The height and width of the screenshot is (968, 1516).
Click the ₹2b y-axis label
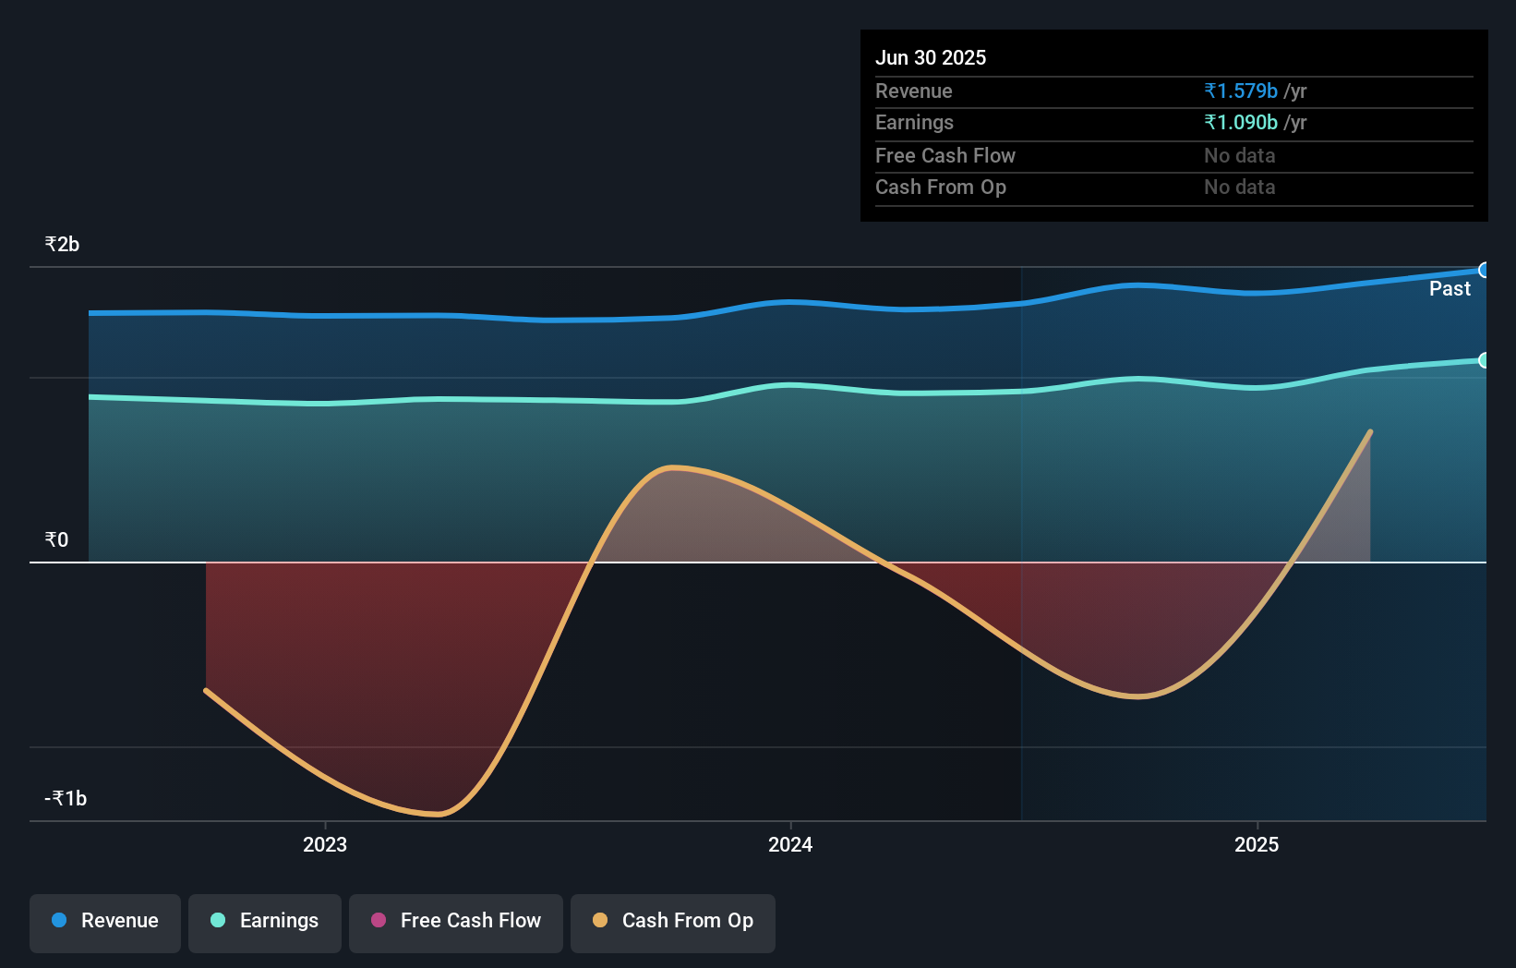(62, 245)
